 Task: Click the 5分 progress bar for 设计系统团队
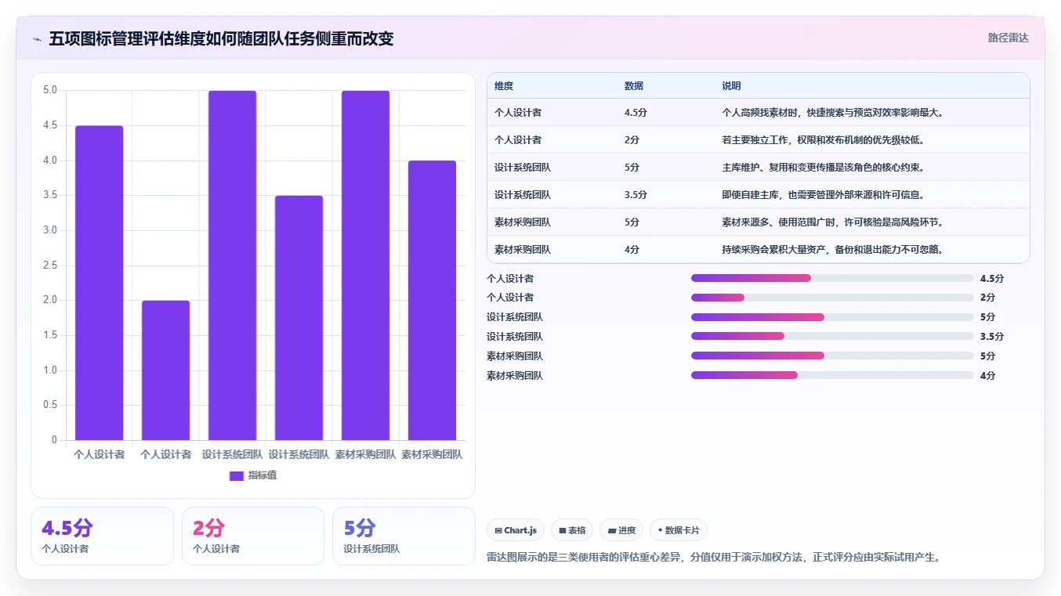832,317
